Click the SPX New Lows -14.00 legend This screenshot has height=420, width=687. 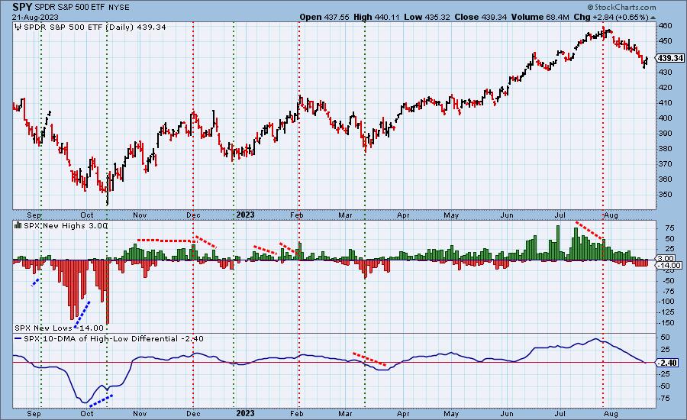[59, 328]
